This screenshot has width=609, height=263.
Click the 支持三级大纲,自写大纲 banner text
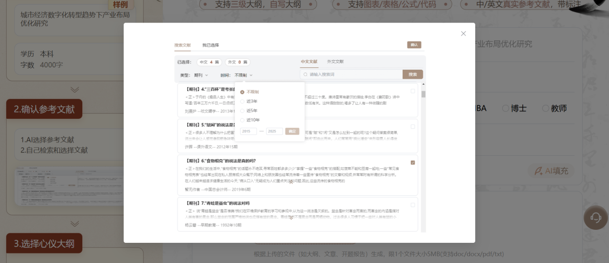[x=258, y=4]
